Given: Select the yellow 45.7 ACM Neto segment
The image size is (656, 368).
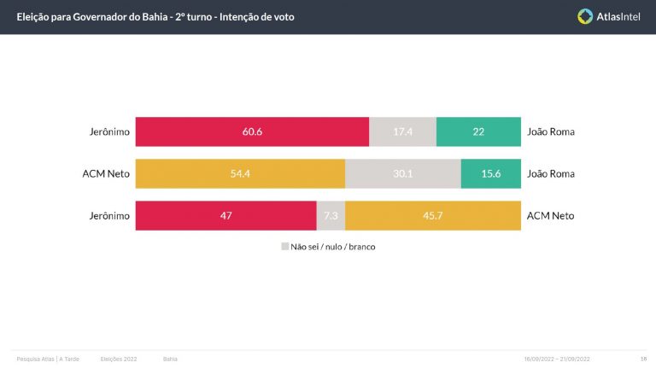Looking at the screenshot, I should point(433,216).
